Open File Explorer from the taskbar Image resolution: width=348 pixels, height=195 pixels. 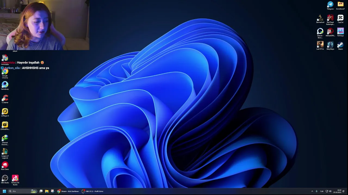coord(47,191)
